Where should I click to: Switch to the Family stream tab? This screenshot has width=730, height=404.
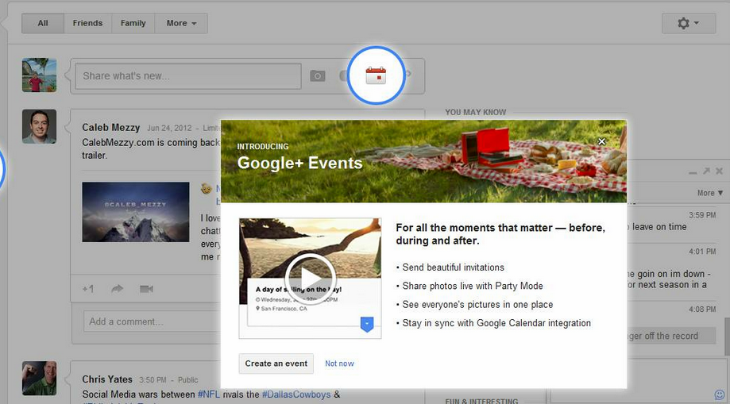click(133, 23)
